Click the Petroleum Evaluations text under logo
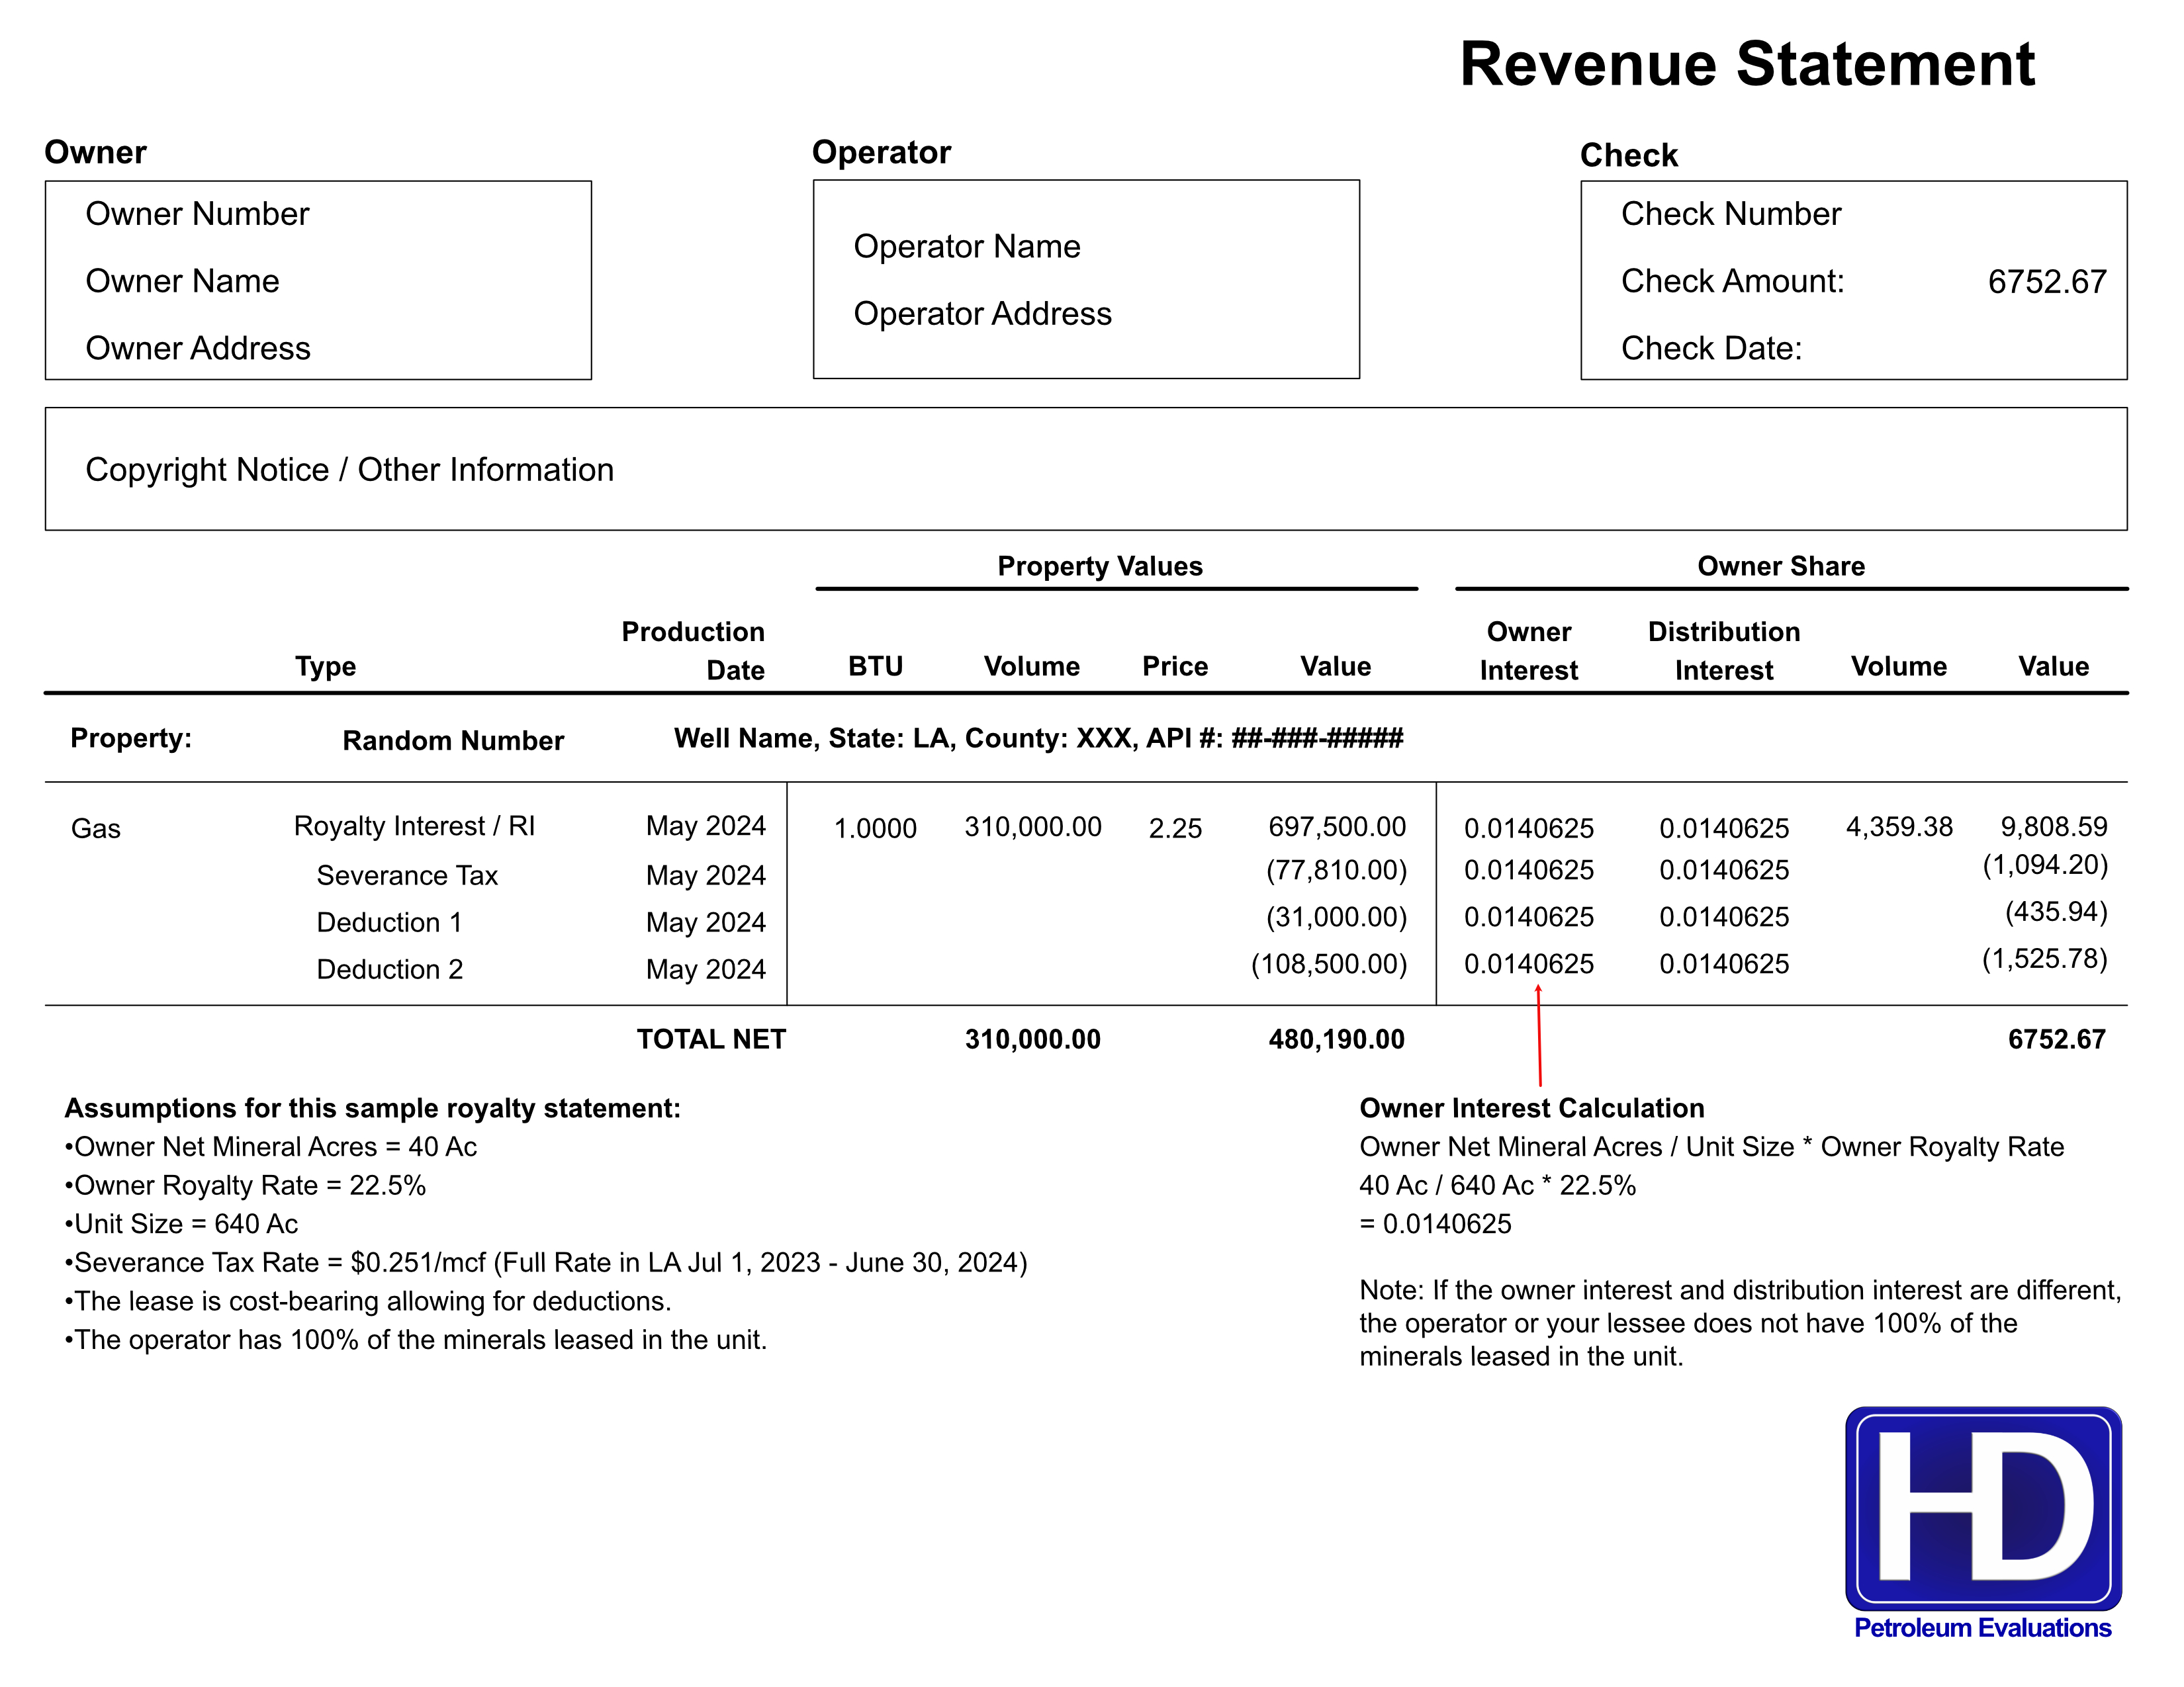The image size is (2184, 1687). pos(1982,1627)
